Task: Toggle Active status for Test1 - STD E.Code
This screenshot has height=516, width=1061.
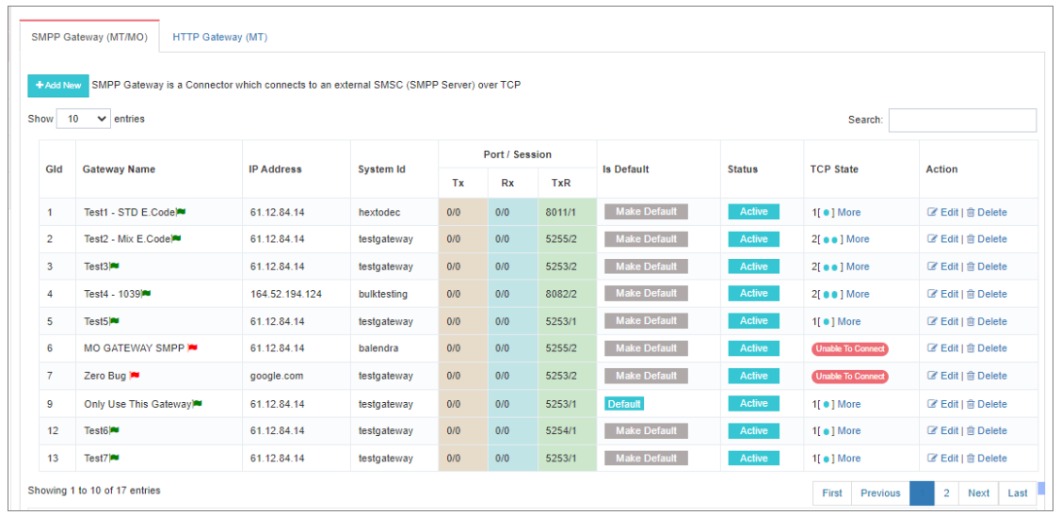Action: tap(754, 211)
